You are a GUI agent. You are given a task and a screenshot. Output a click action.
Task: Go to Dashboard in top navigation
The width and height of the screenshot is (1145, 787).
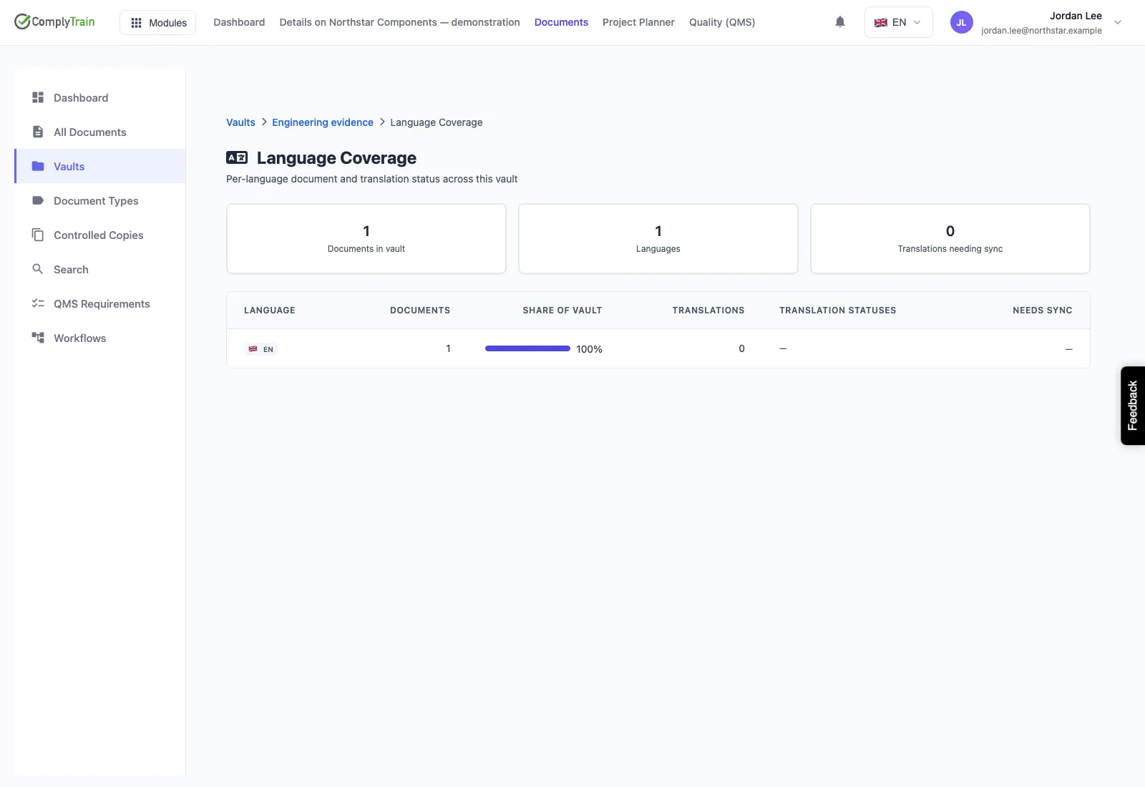239,22
